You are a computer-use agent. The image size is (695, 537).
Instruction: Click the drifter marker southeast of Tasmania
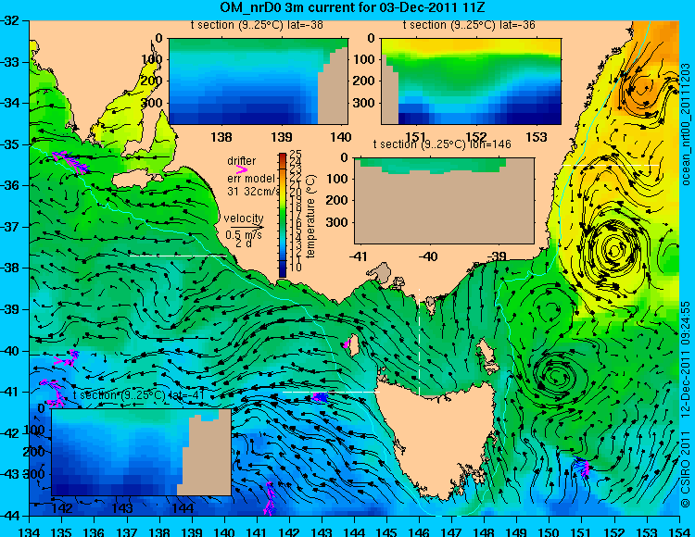pos(581,467)
